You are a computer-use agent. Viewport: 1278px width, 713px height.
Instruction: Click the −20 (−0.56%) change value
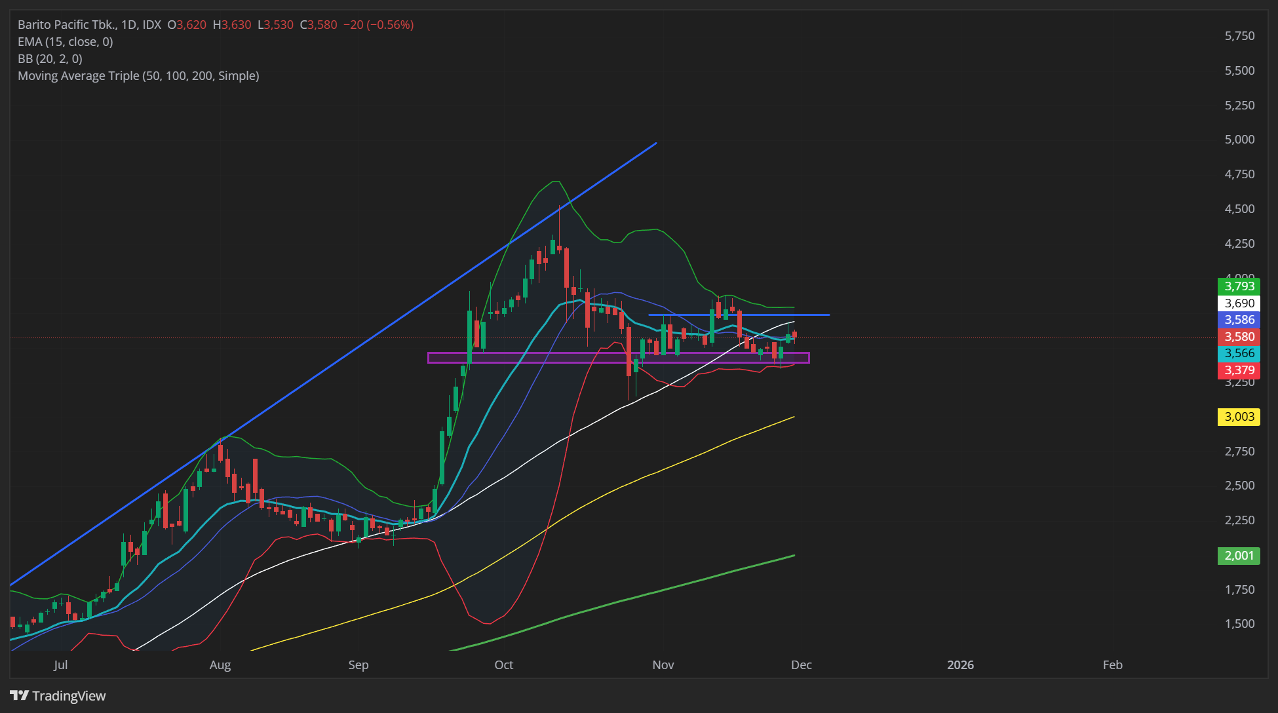[378, 25]
